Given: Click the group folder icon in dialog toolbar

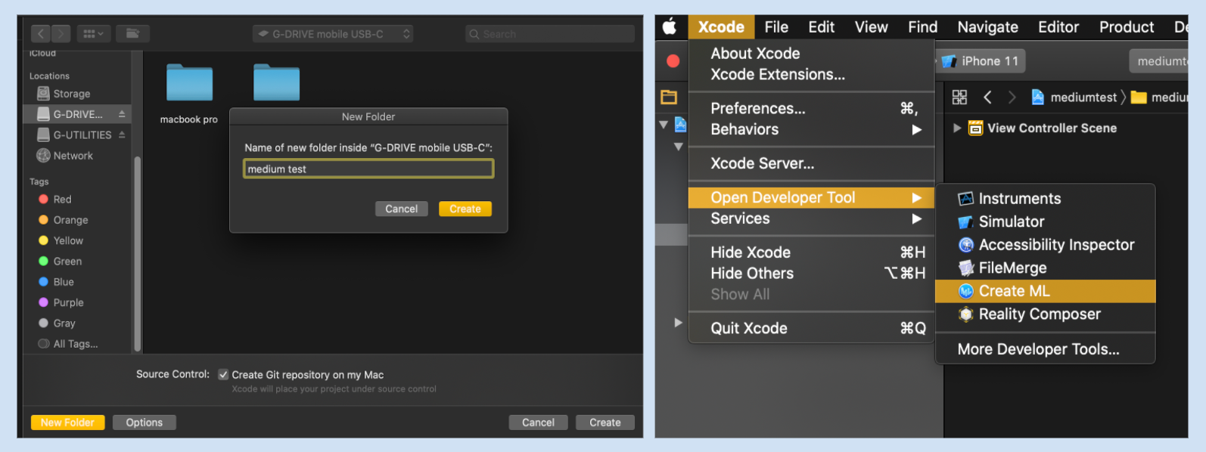Looking at the screenshot, I should [132, 33].
